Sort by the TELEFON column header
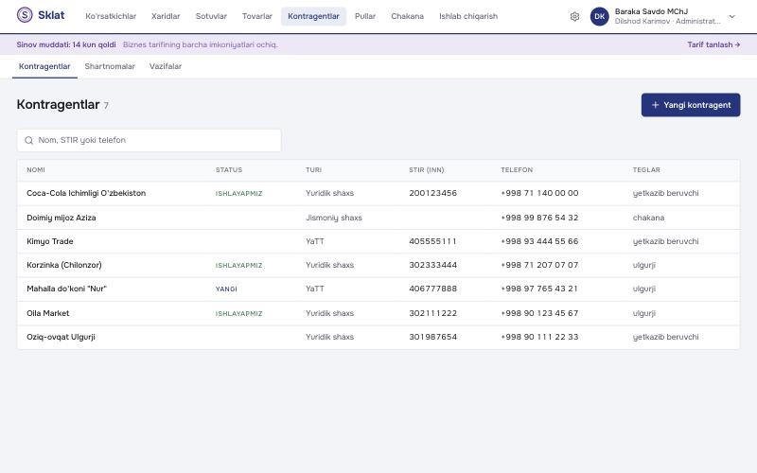Screen dimensions: 757x473 click(517, 170)
